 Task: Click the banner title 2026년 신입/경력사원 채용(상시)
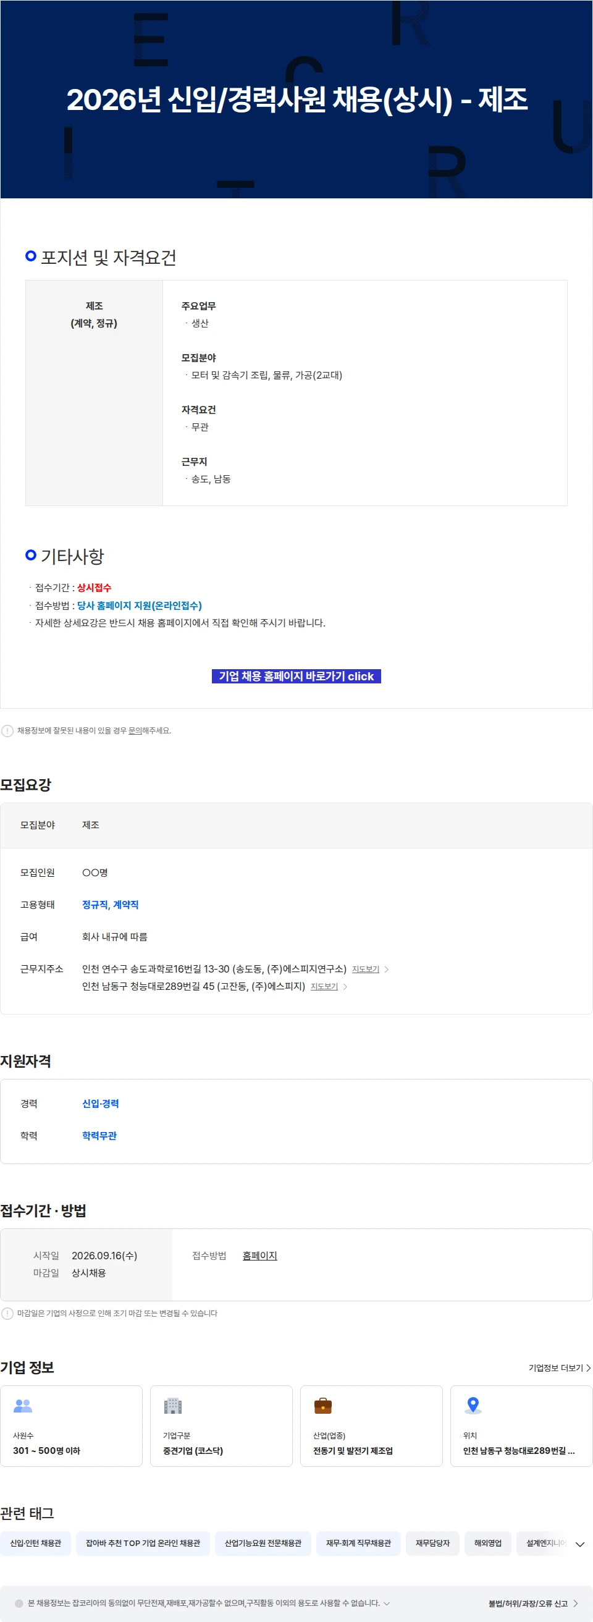coord(297,100)
